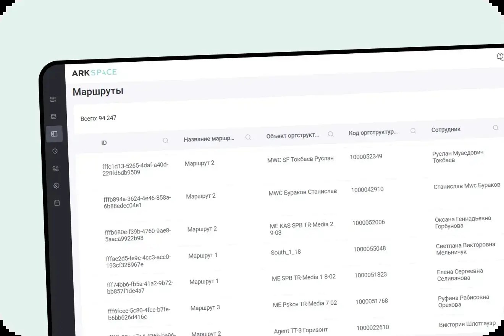
Task: Open the users group icon in sidebar
Action: point(56,168)
